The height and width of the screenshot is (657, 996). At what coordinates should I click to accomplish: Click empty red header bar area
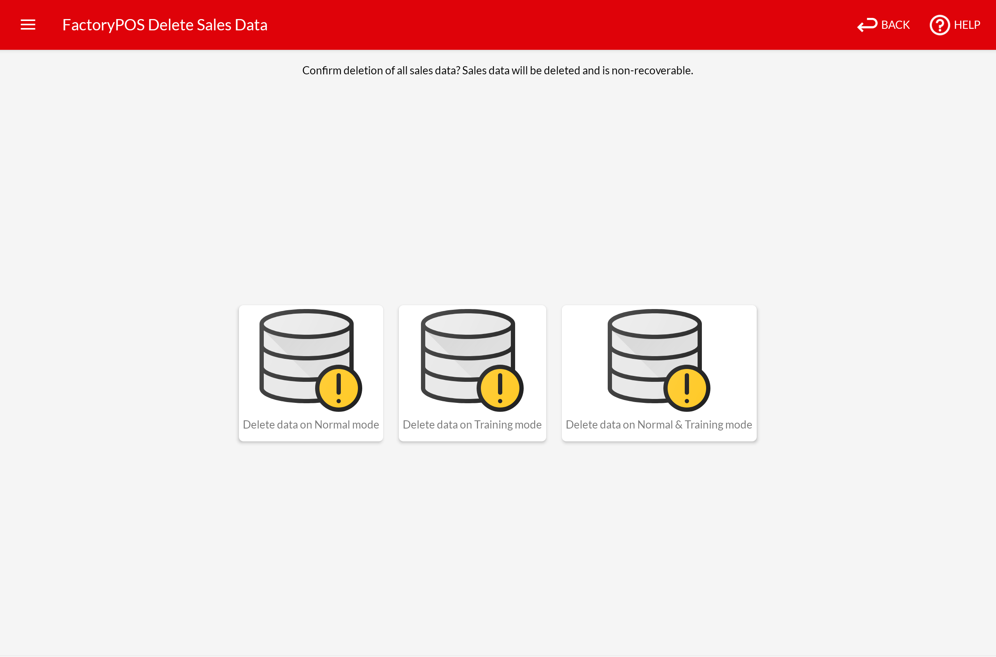pos(544,25)
